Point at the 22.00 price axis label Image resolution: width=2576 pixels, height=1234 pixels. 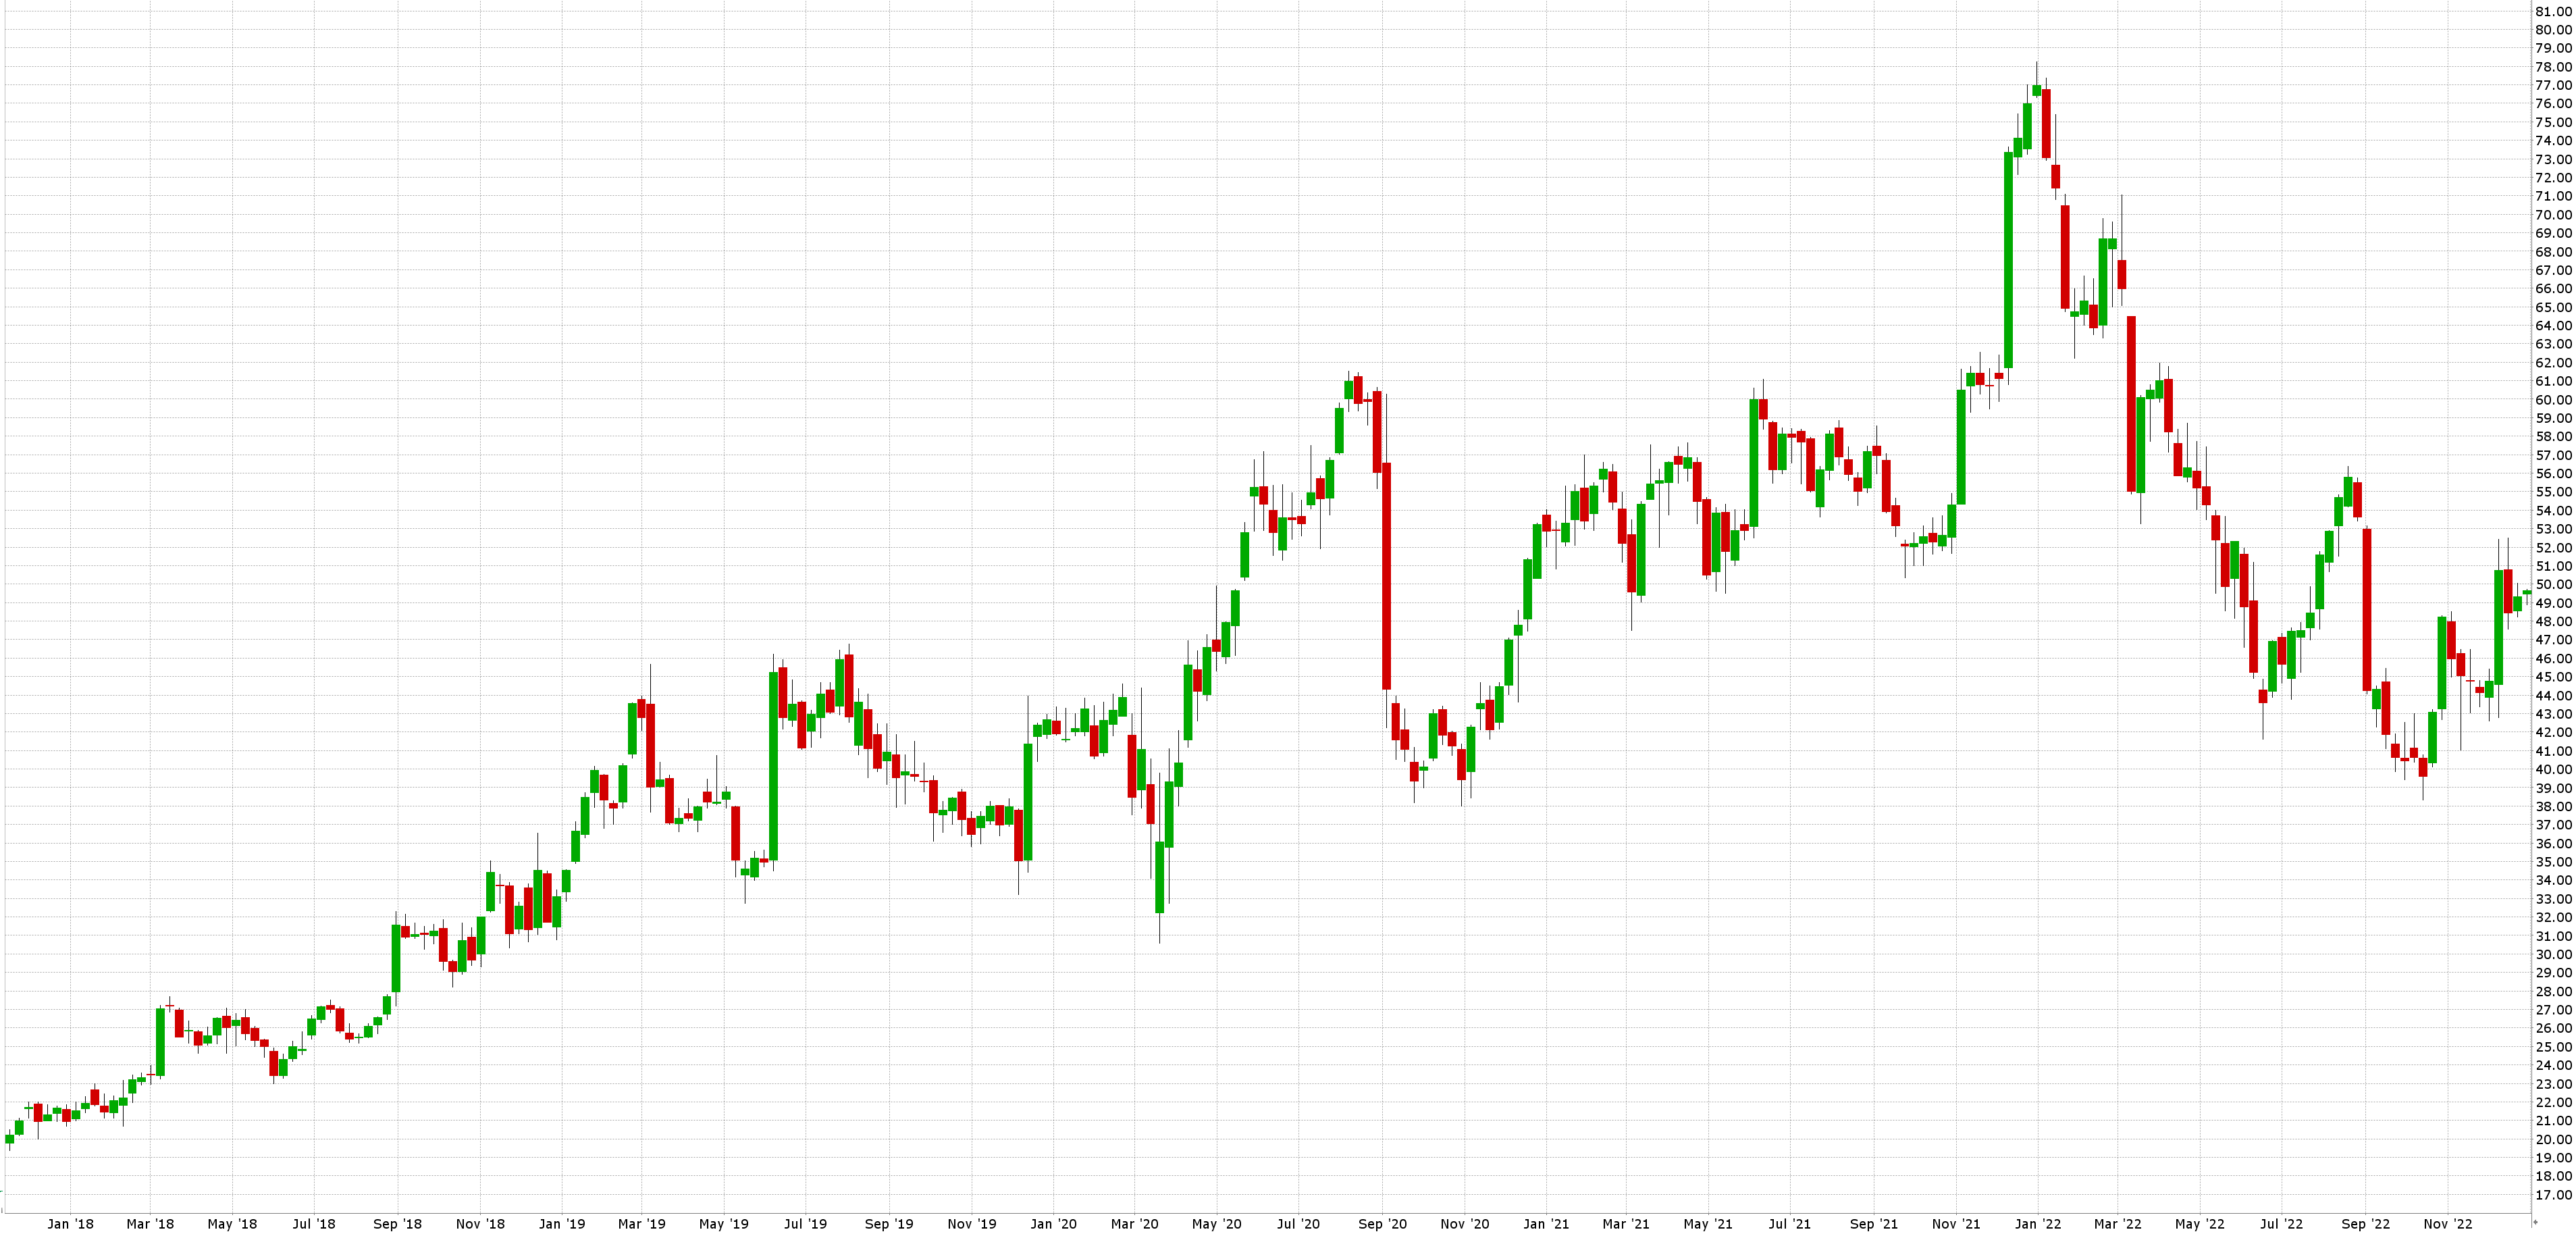[2553, 1102]
